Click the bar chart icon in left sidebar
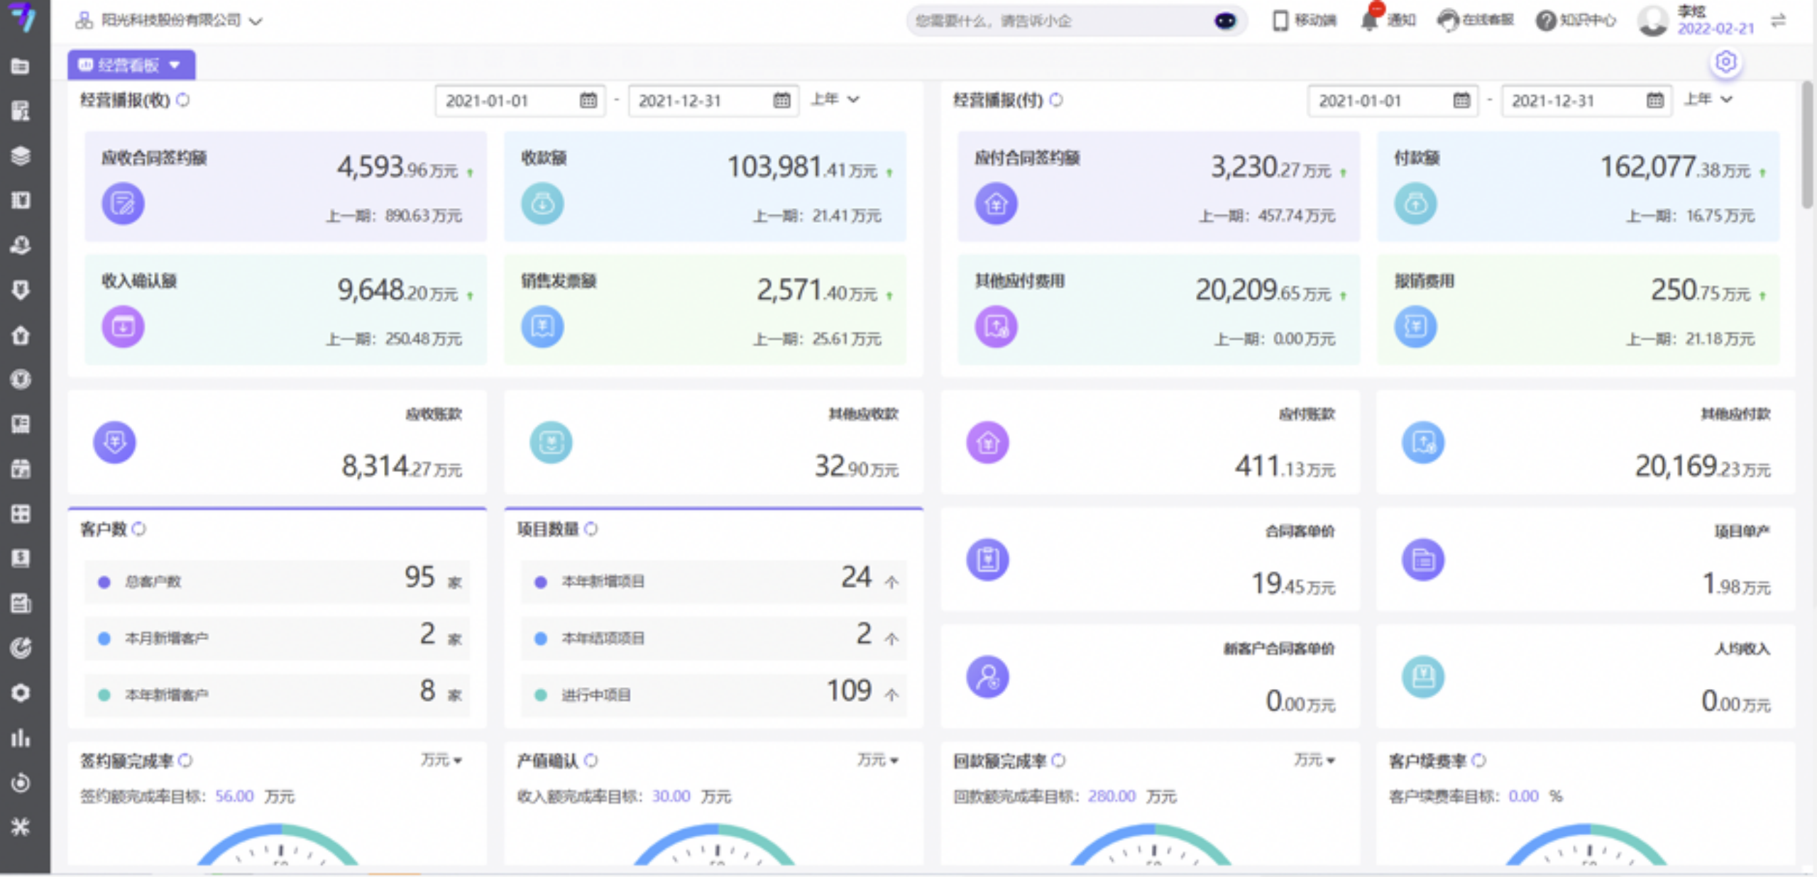The height and width of the screenshot is (877, 1817). (x=21, y=738)
